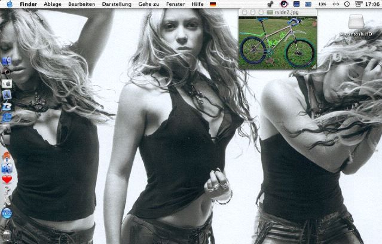Click the rside2.jpg window title bar
The image size is (382, 244).
(277, 12)
